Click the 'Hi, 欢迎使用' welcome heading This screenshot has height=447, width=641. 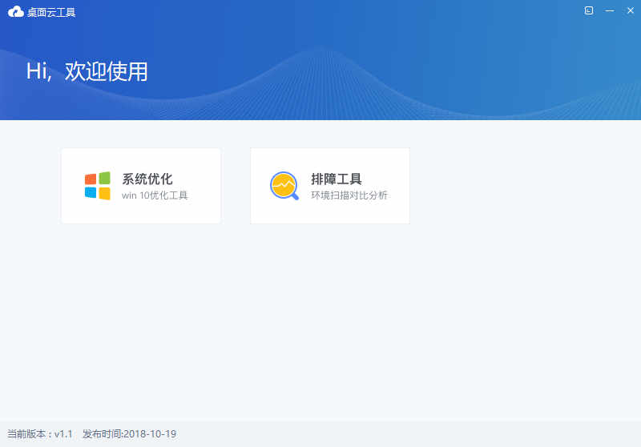[87, 71]
